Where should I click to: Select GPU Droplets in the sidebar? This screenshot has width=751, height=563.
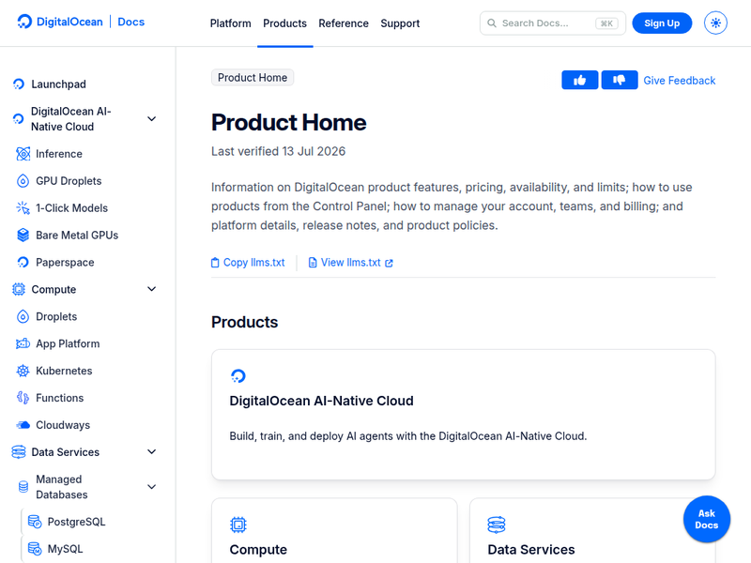pyautogui.click(x=69, y=181)
